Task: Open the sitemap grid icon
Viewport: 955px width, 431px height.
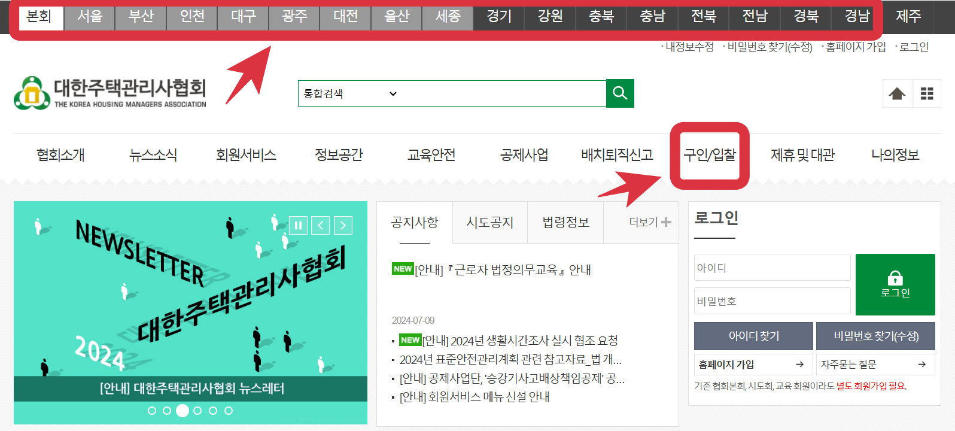Action: pyautogui.click(x=927, y=94)
